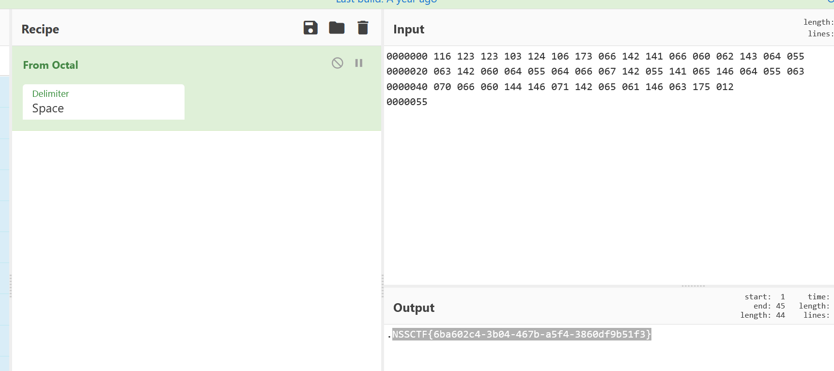
Task: Click input line starting 0000020
Action: click(595, 71)
